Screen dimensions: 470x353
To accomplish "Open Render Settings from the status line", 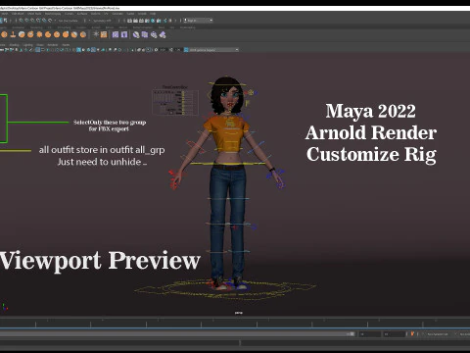I will pos(147,21).
